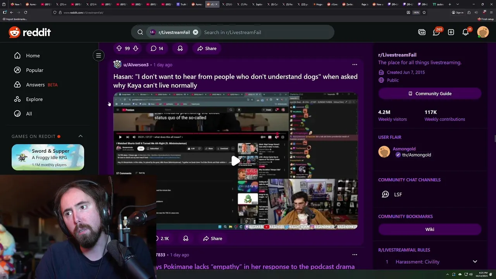Open the community Wiki bookmark
Viewport: 496px width, 279px height.
click(x=430, y=229)
